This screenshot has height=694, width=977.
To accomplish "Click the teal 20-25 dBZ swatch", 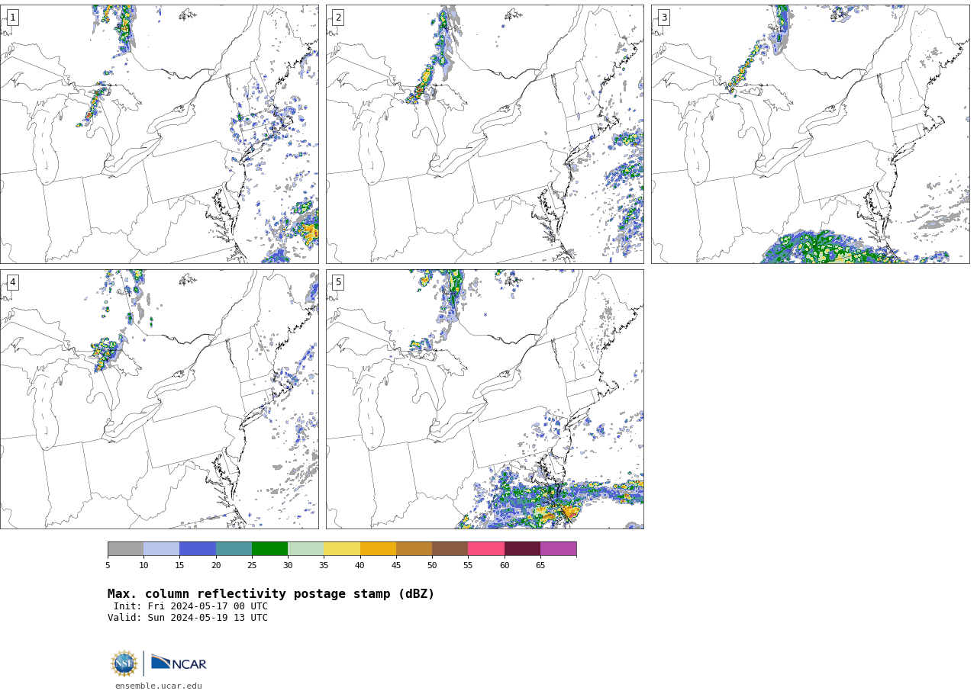I will tap(234, 549).
